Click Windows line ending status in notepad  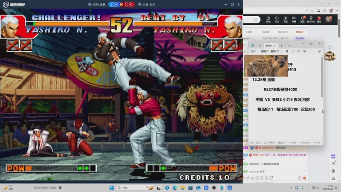coord(306,143)
